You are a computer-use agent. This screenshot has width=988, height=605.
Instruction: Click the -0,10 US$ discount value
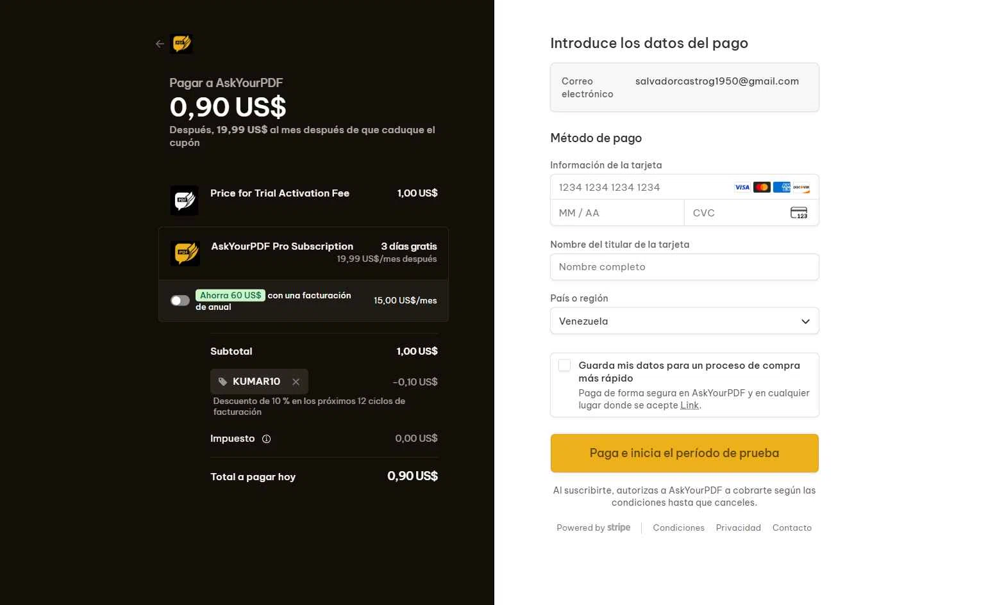(415, 382)
